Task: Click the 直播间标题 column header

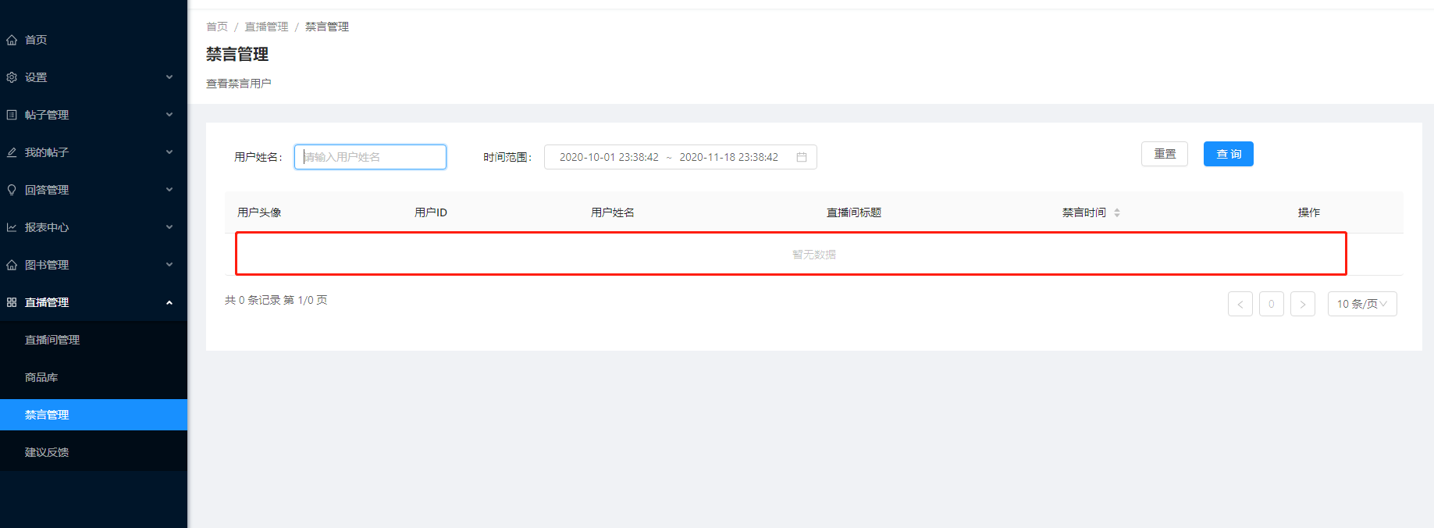Action: pos(854,212)
